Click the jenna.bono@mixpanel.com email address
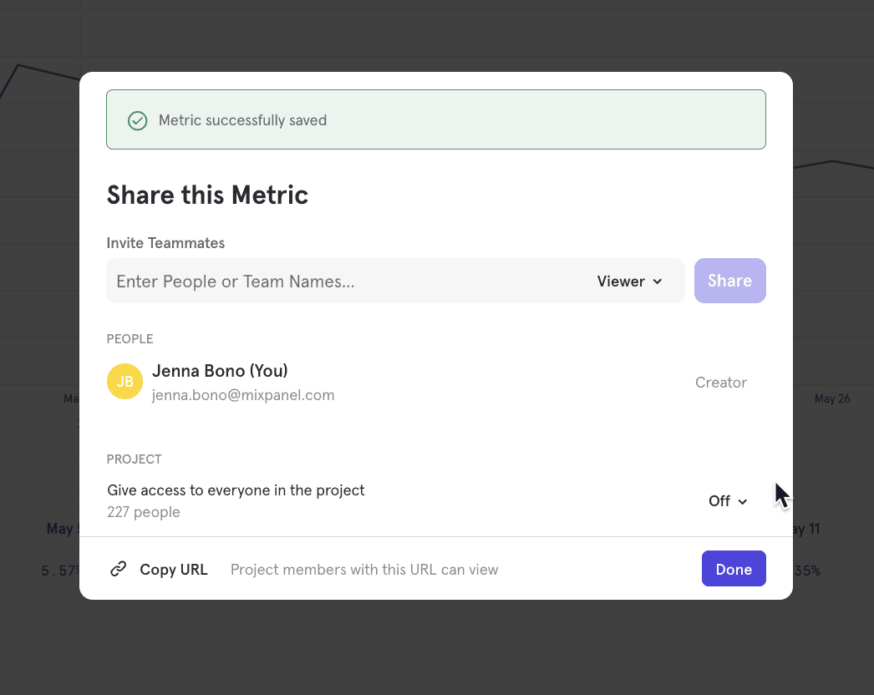Viewport: 874px width, 695px height. (242, 395)
